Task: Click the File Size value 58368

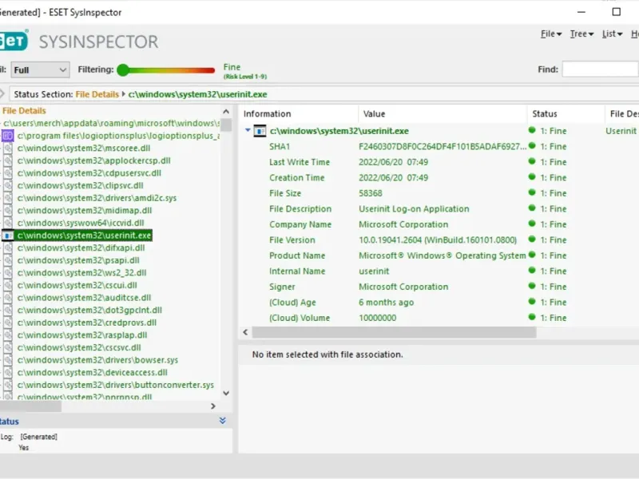Action: [x=371, y=193]
